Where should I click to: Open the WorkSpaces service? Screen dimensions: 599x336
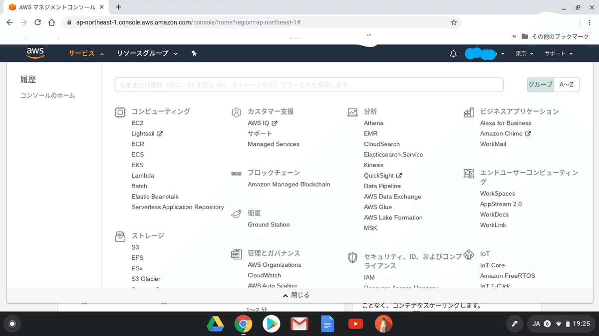coord(498,194)
